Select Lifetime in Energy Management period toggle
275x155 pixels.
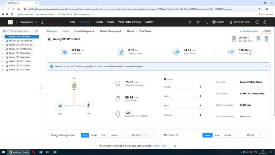pyautogui.click(x=114, y=135)
